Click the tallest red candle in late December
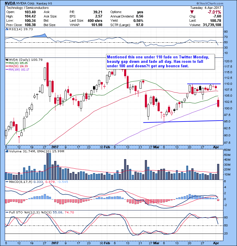 coord(47,74)
